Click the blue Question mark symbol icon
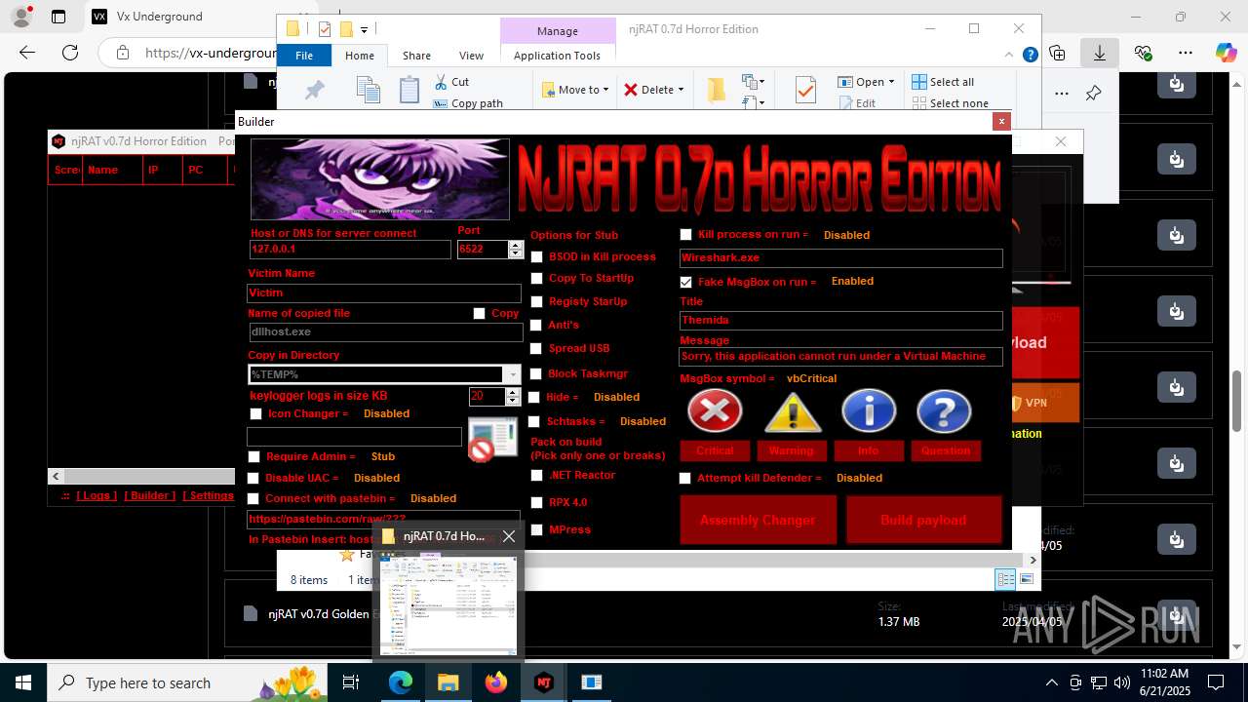The image size is (1248, 702). tap(944, 410)
